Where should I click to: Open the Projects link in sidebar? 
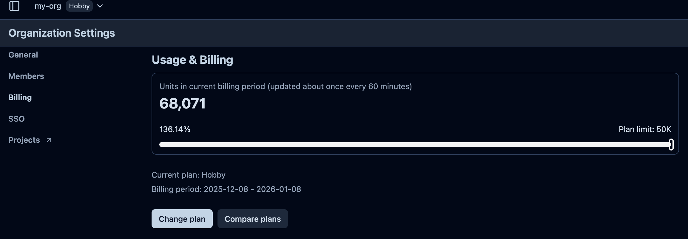click(x=24, y=140)
